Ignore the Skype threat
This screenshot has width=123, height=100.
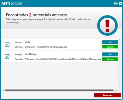click(x=110, y=47)
